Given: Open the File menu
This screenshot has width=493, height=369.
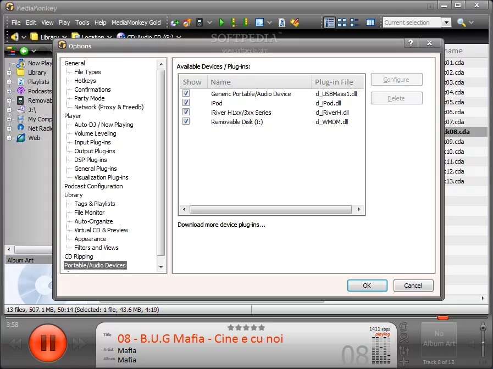Looking at the screenshot, I should 16,23.
